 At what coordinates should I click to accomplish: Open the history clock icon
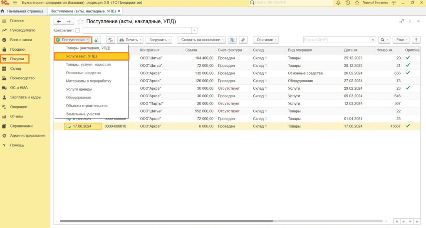pos(348,3)
